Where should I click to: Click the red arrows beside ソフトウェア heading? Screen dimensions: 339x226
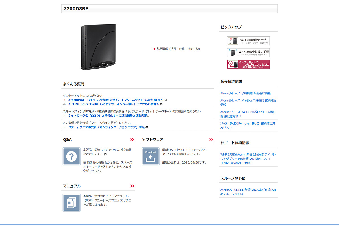pyautogui.click(x=211, y=140)
